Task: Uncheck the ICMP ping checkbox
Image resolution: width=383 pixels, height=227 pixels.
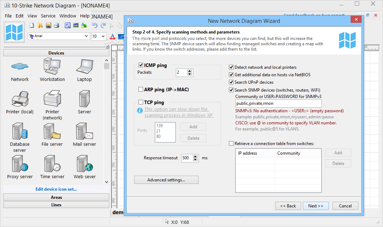Action: [141, 65]
